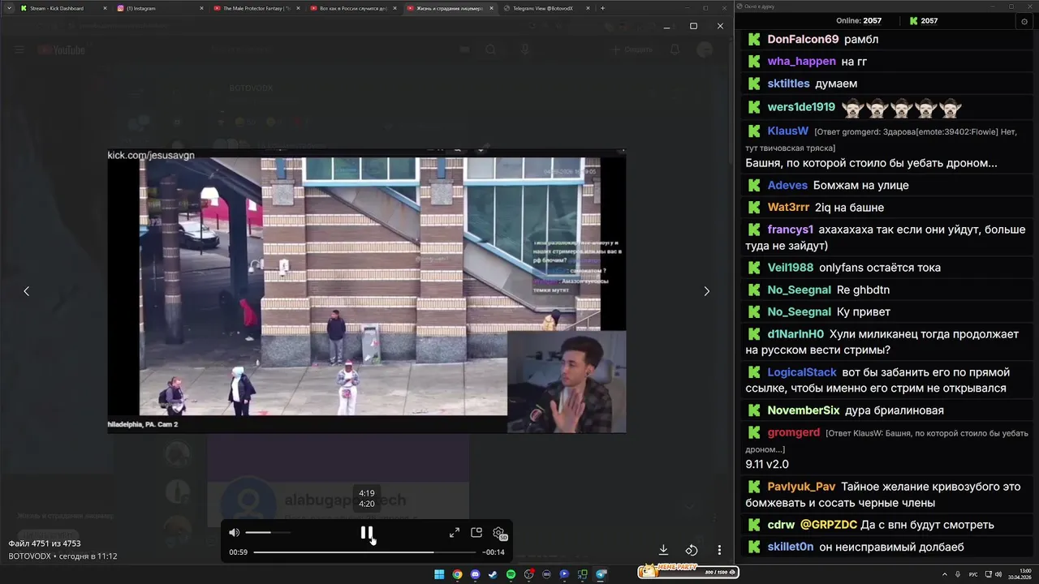Click the 'Online: 2057' counter
The height and width of the screenshot is (584, 1039).
click(x=859, y=21)
